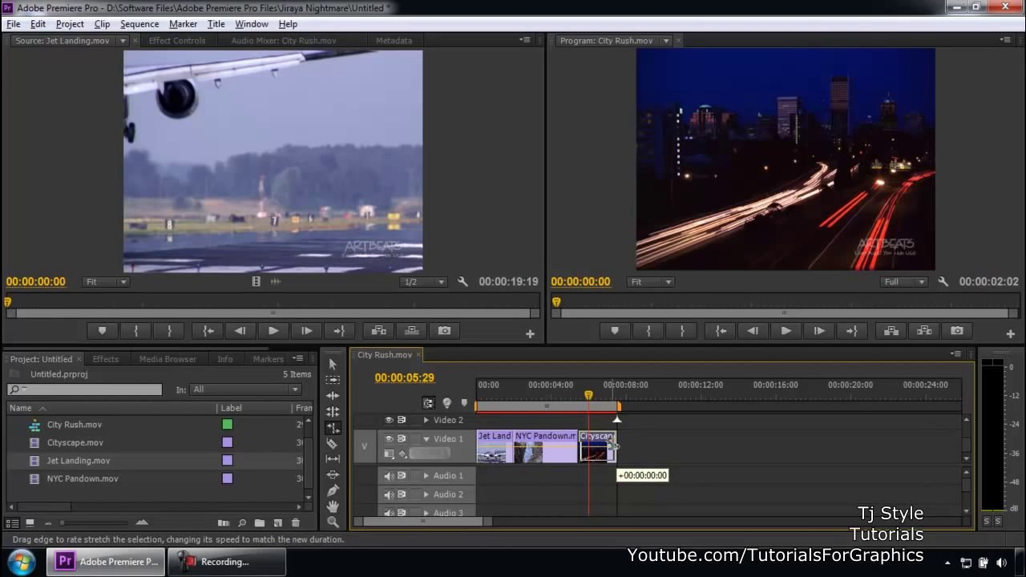Click Overwrite button in Source monitor

tap(412, 330)
